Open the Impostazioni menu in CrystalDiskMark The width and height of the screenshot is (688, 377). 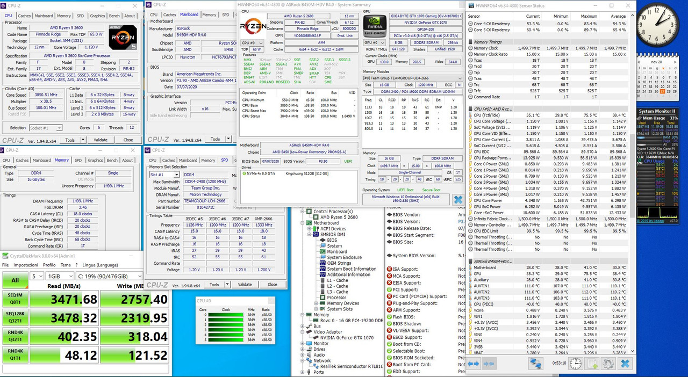click(27, 265)
